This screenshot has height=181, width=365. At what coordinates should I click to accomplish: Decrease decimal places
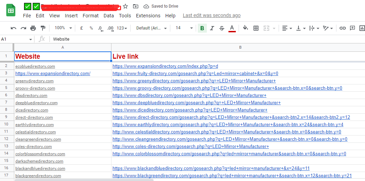click(100, 28)
